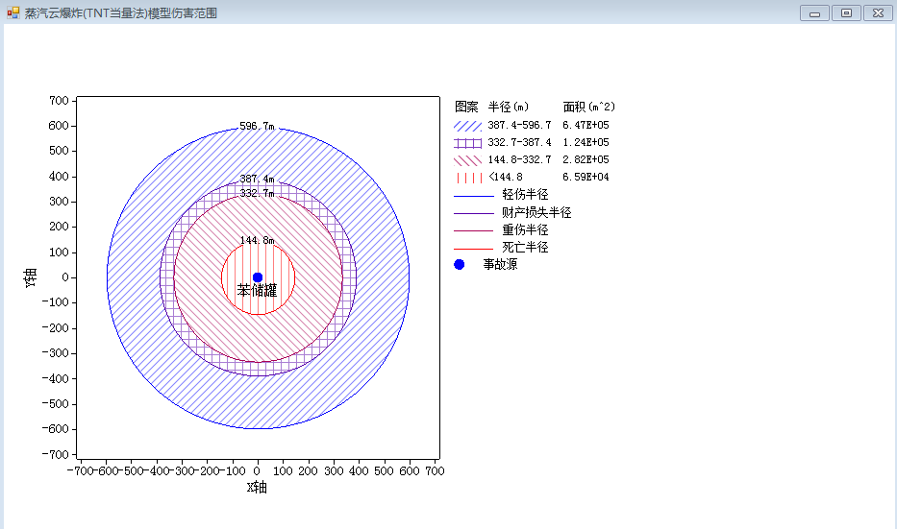Viewport: 897px width, 529px height.
Task: Click the 图案 legend header
Action: (466, 107)
